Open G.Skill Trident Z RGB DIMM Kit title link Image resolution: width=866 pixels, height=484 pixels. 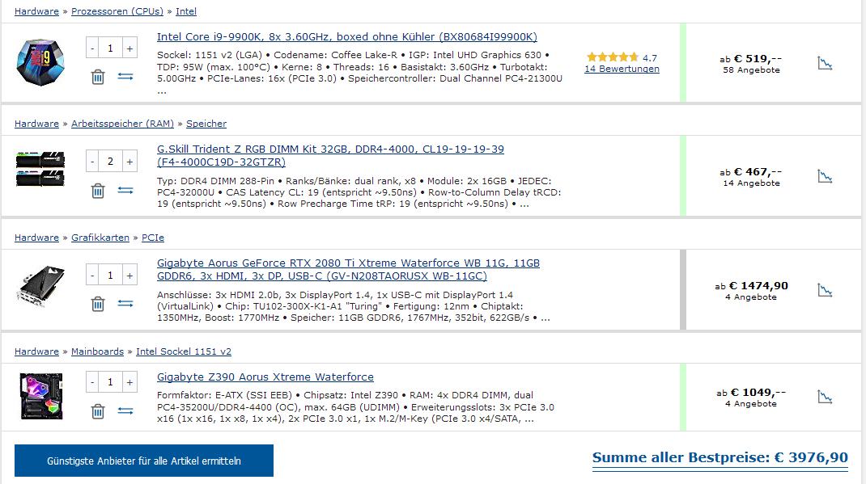click(330, 155)
